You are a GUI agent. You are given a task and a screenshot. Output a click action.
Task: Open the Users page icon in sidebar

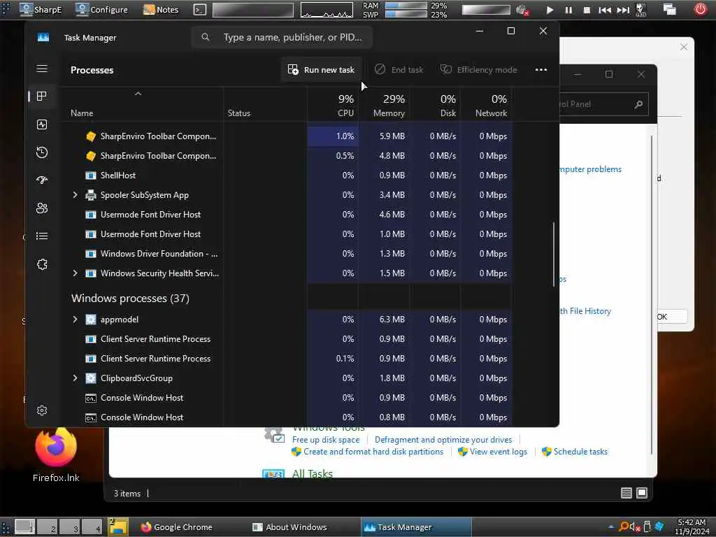[42, 208]
